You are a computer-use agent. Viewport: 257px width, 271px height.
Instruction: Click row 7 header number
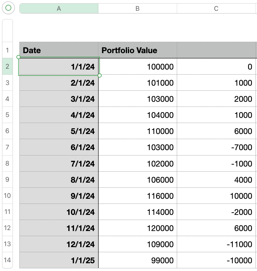pos(7,147)
